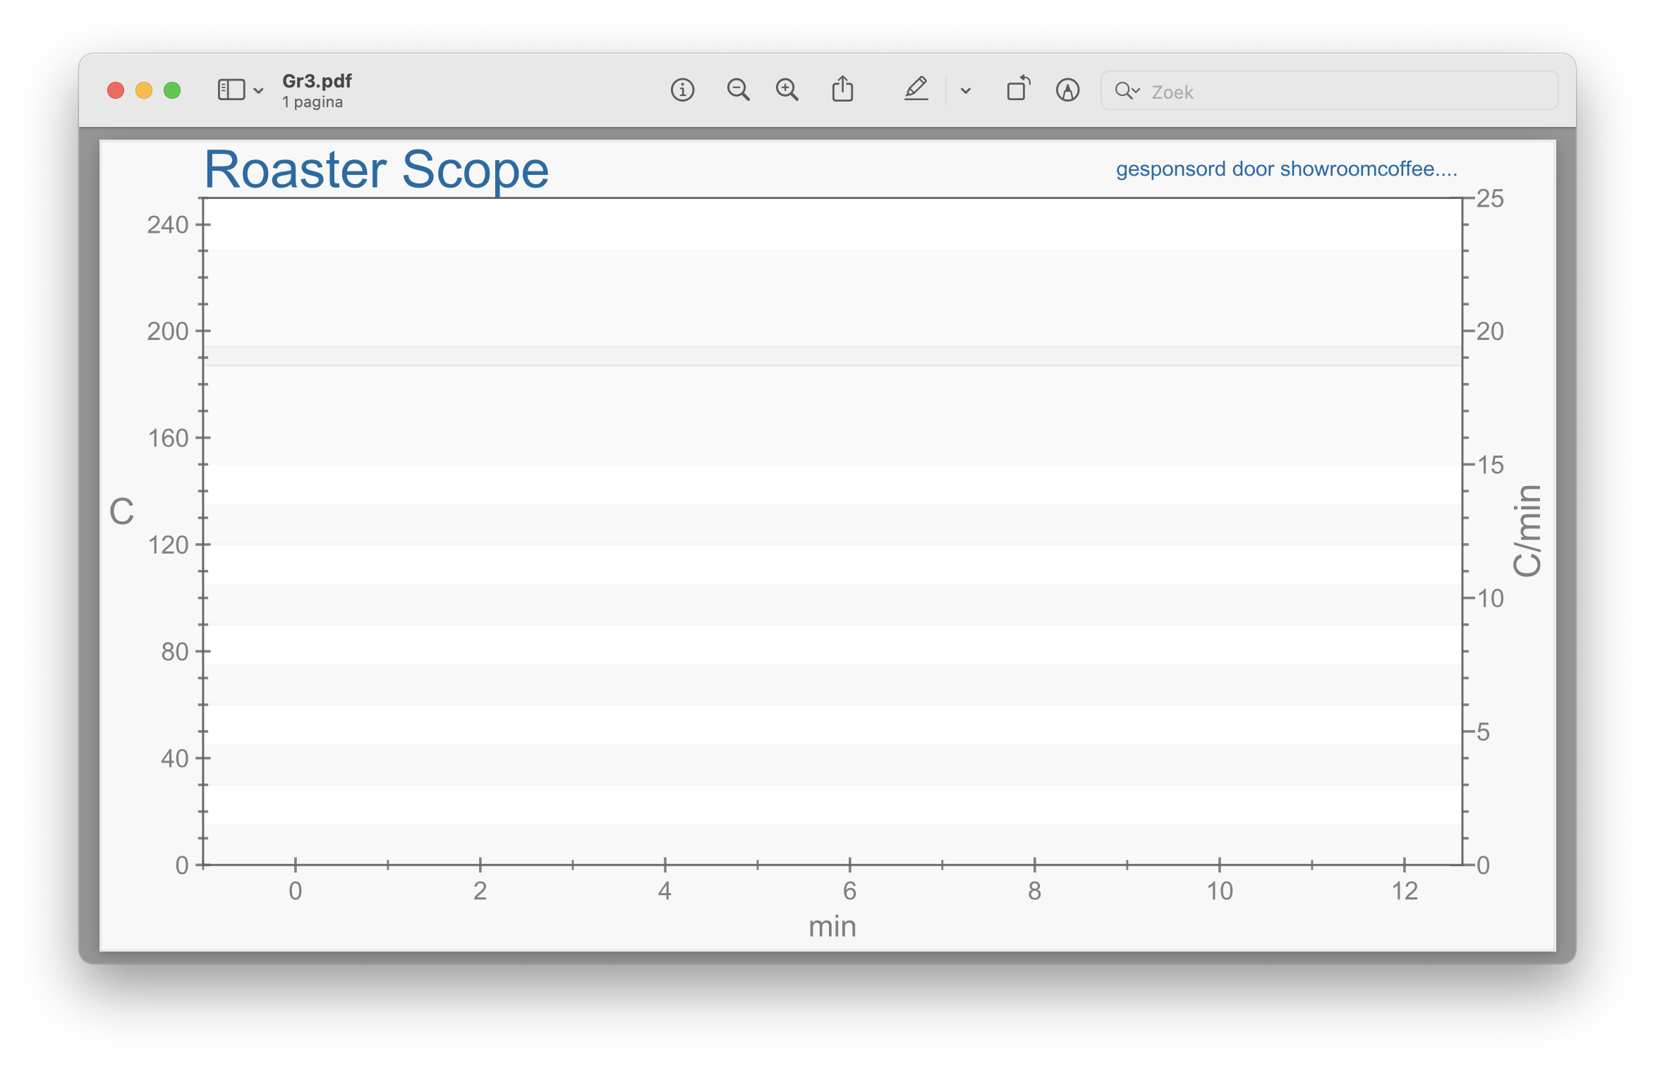Click the Roaster Scope chart title
This screenshot has height=1068, width=1655.
[x=376, y=170]
